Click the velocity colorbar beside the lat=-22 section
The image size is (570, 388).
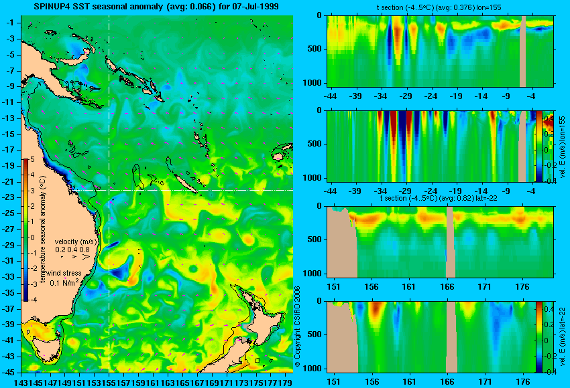[x=538, y=337]
